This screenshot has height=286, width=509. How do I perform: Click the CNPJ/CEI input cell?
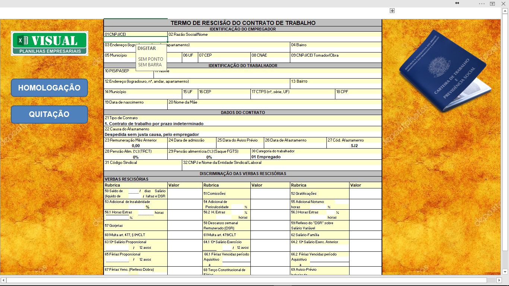136,39
